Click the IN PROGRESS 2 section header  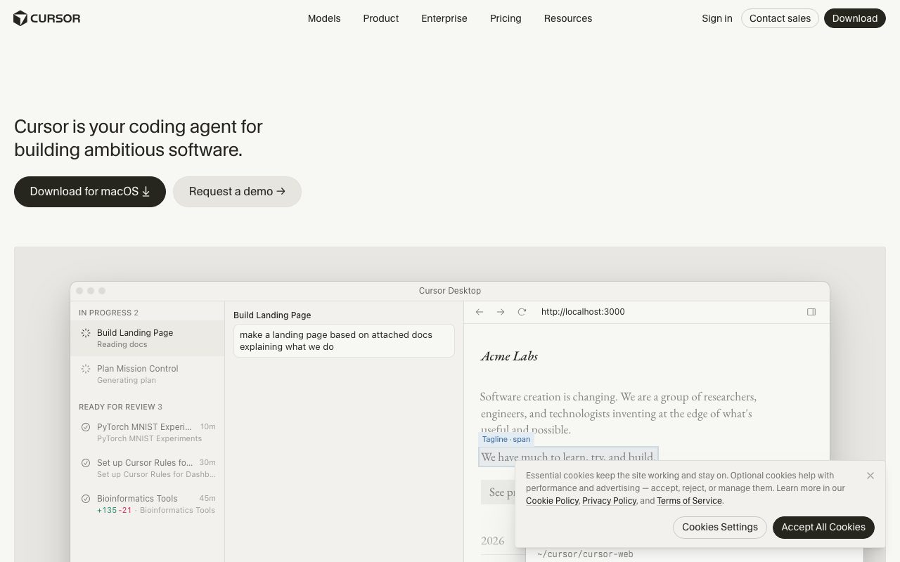click(108, 313)
